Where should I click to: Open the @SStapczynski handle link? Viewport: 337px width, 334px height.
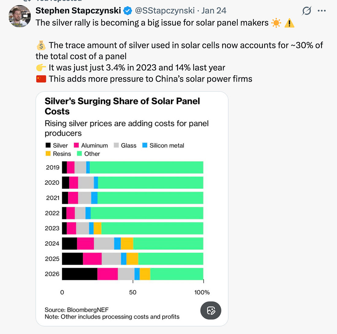pyautogui.click(x=165, y=11)
